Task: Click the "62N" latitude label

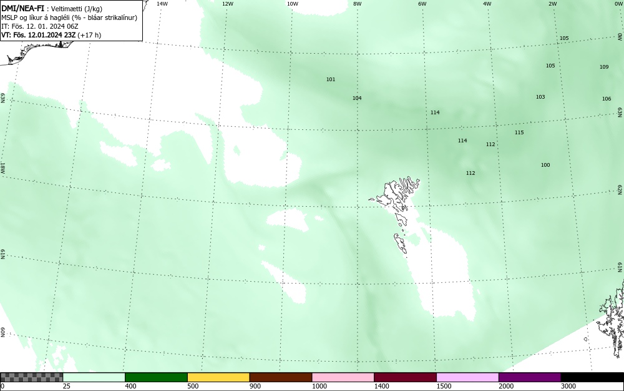Action: pos(620,189)
